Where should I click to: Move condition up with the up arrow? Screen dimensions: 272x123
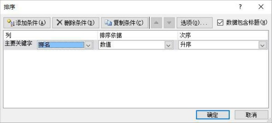coord(156,23)
